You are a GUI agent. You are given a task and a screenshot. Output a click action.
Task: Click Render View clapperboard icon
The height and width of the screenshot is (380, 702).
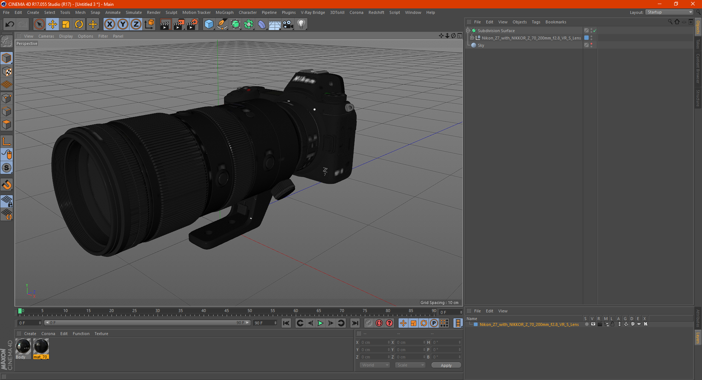(165, 24)
